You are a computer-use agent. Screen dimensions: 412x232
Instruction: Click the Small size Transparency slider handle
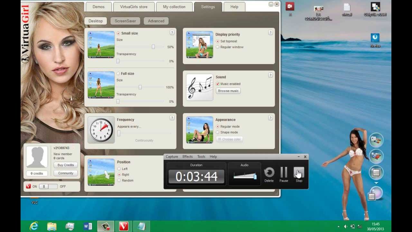(x=118, y=61)
